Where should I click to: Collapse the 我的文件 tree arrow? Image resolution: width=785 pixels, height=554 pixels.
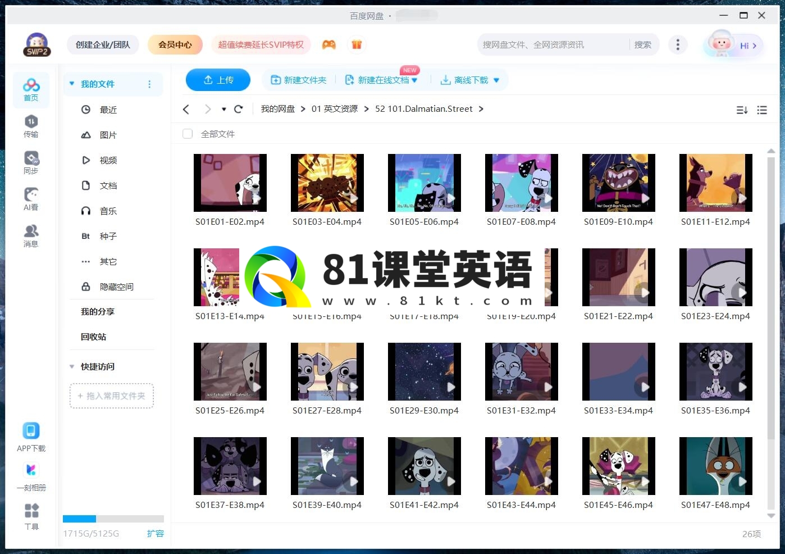tap(72, 84)
